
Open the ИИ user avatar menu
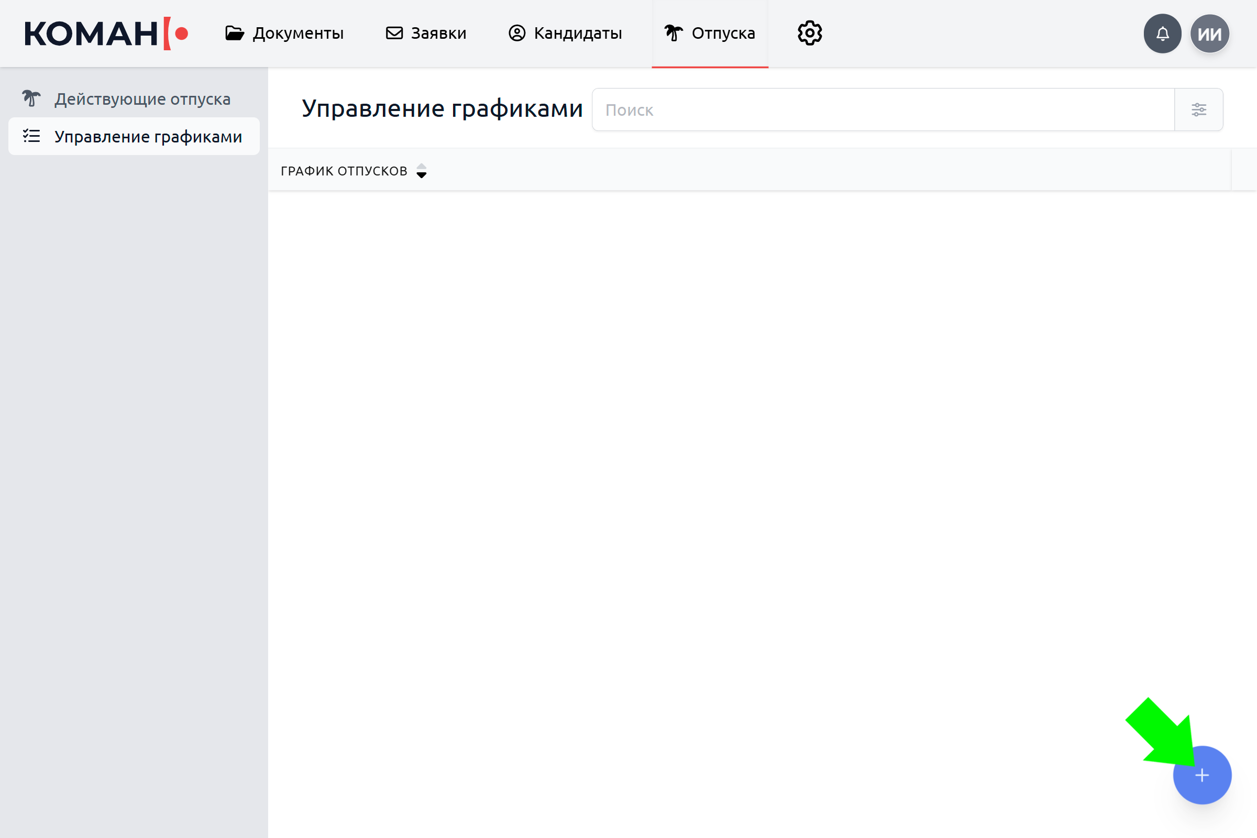pos(1209,34)
